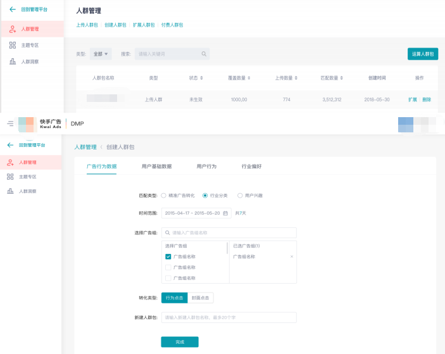Click 未生效 status cell
The height and width of the screenshot is (354, 445).
tap(196, 99)
